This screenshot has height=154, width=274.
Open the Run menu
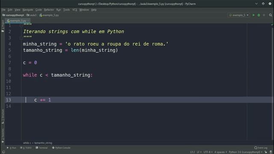(59, 10)
